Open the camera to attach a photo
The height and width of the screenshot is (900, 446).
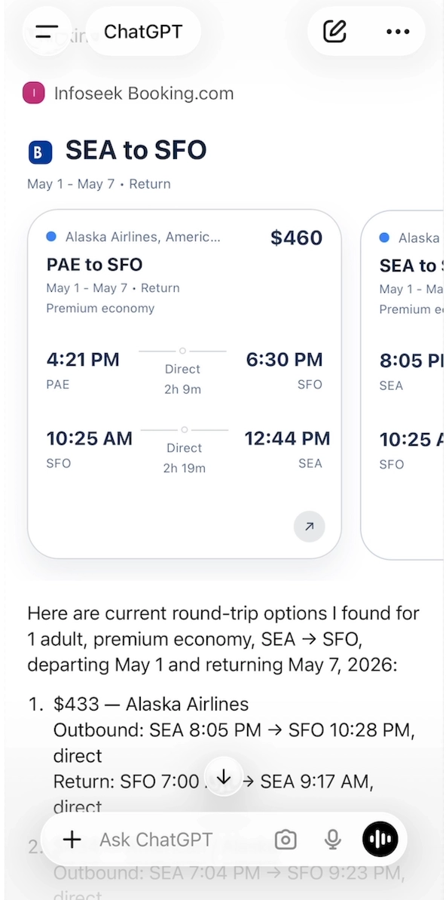(x=286, y=839)
